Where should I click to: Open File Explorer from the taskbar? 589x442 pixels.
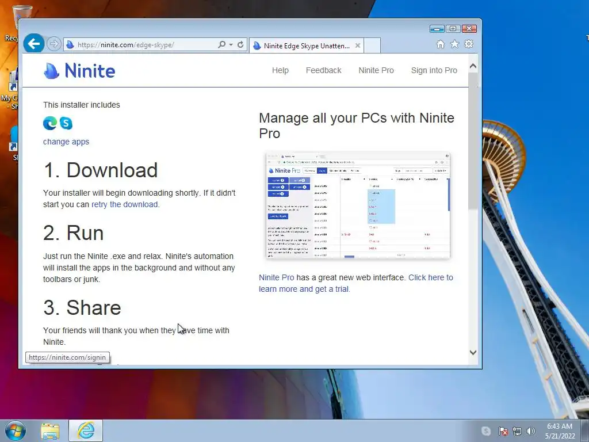tap(50, 430)
